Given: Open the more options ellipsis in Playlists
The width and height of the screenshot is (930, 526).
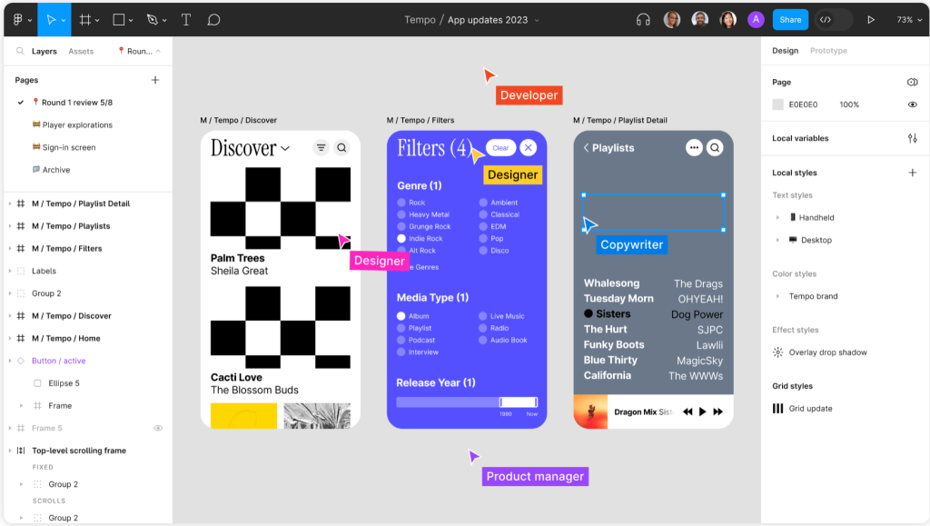Looking at the screenshot, I should [694, 148].
